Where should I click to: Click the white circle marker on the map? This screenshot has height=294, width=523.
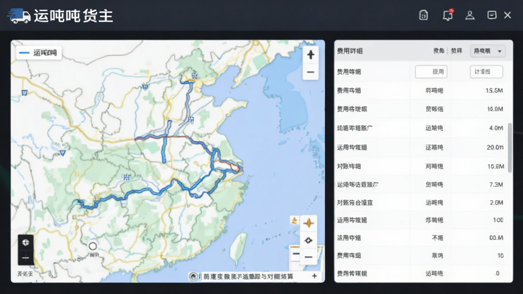pos(93,247)
